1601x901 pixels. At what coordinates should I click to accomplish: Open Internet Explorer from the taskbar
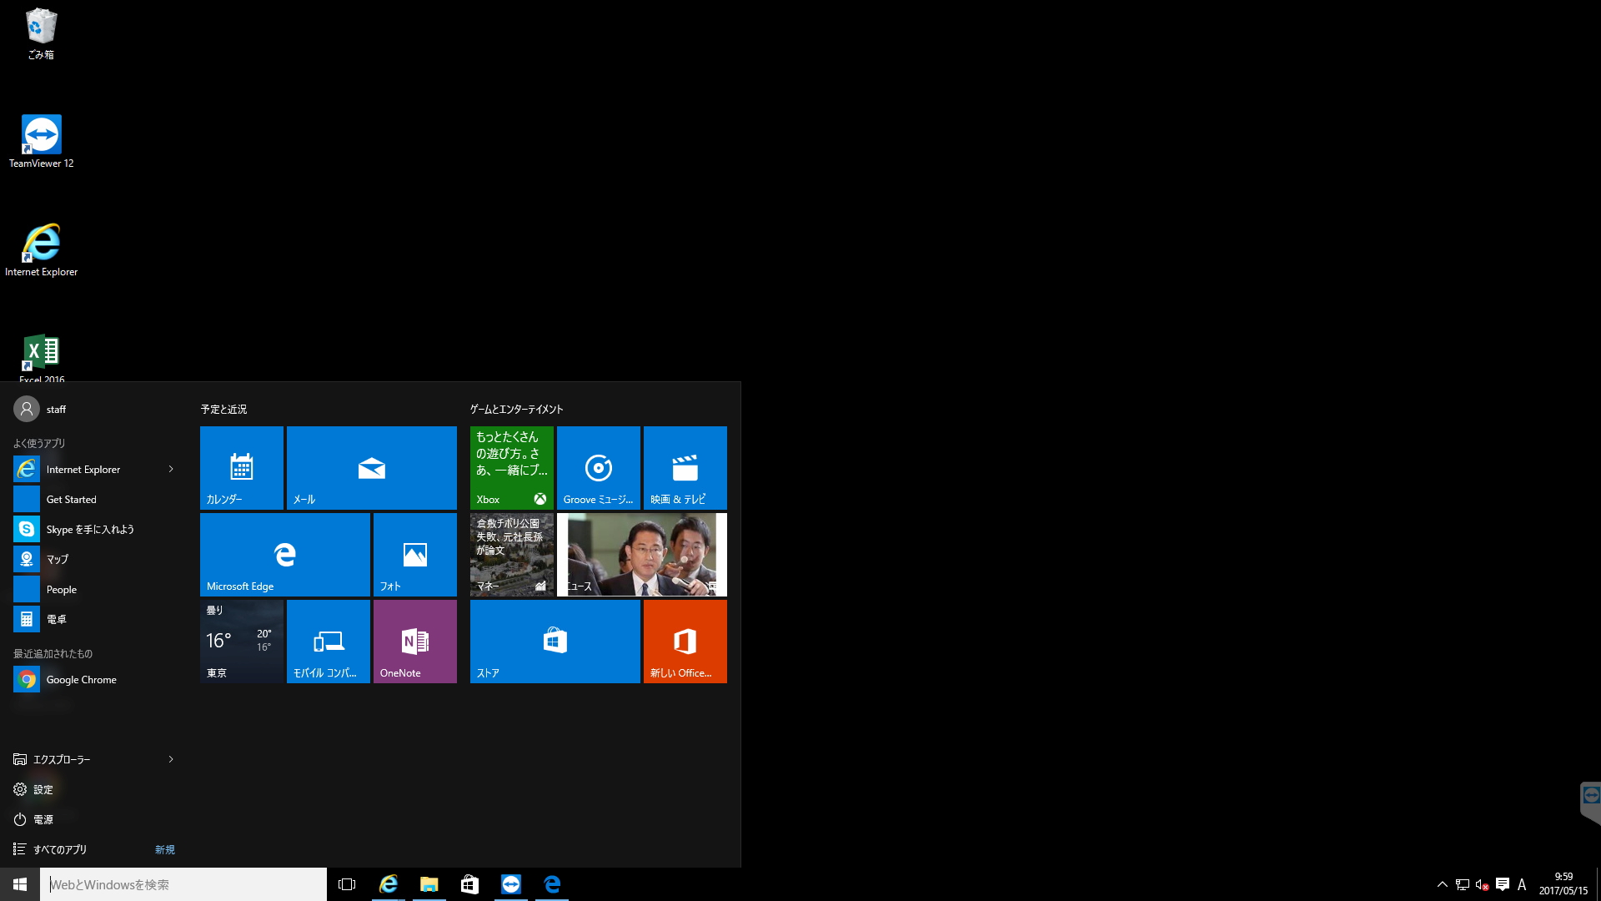pos(389,884)
